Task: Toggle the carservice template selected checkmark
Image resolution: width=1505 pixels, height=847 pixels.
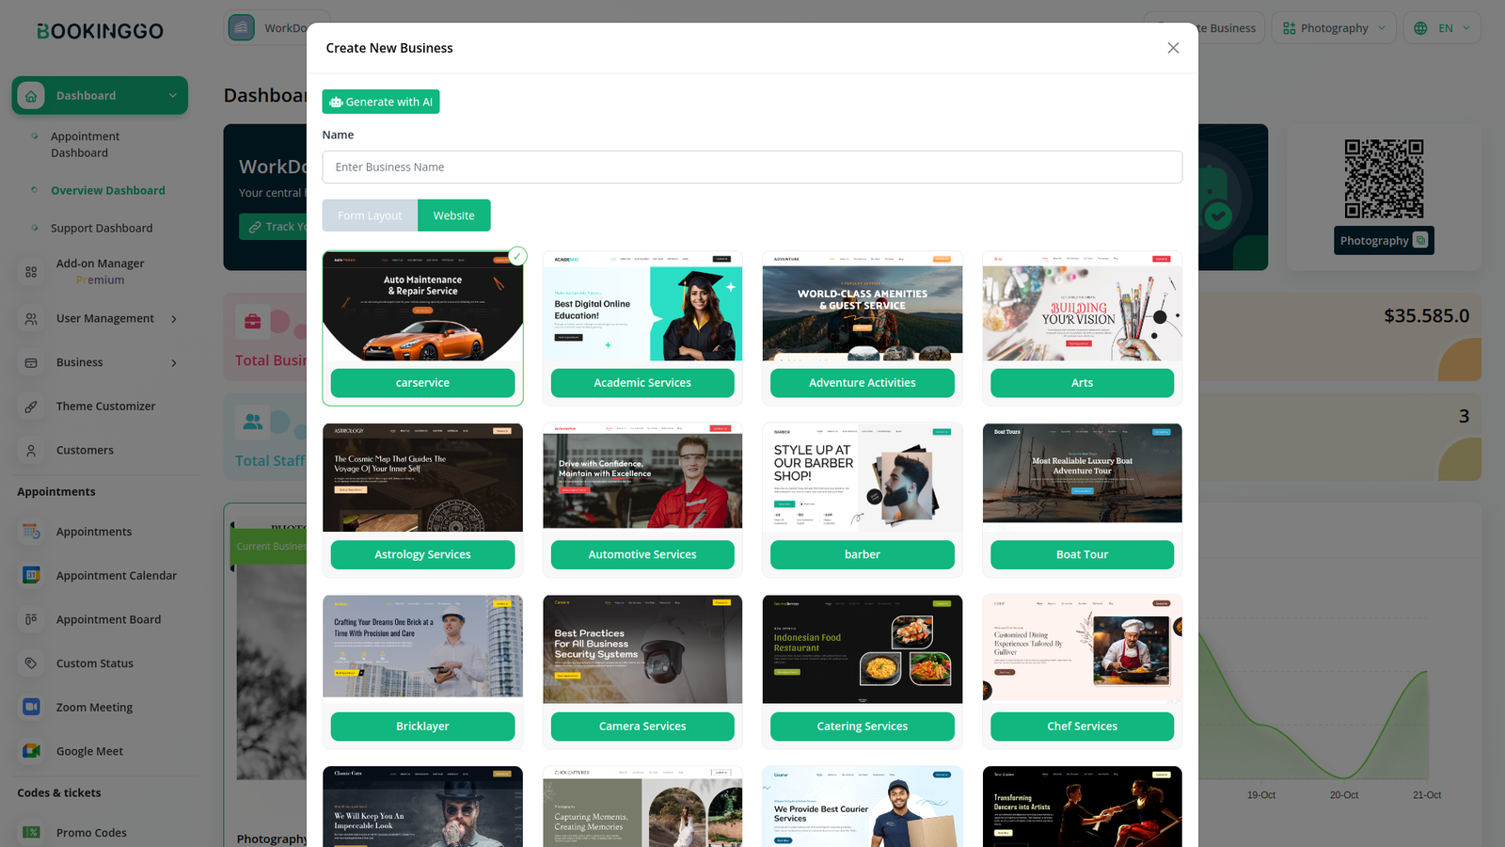Action: coord(517,256)
